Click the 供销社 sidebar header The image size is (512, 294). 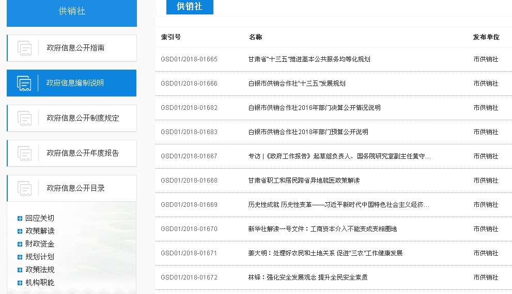[72, 11]
